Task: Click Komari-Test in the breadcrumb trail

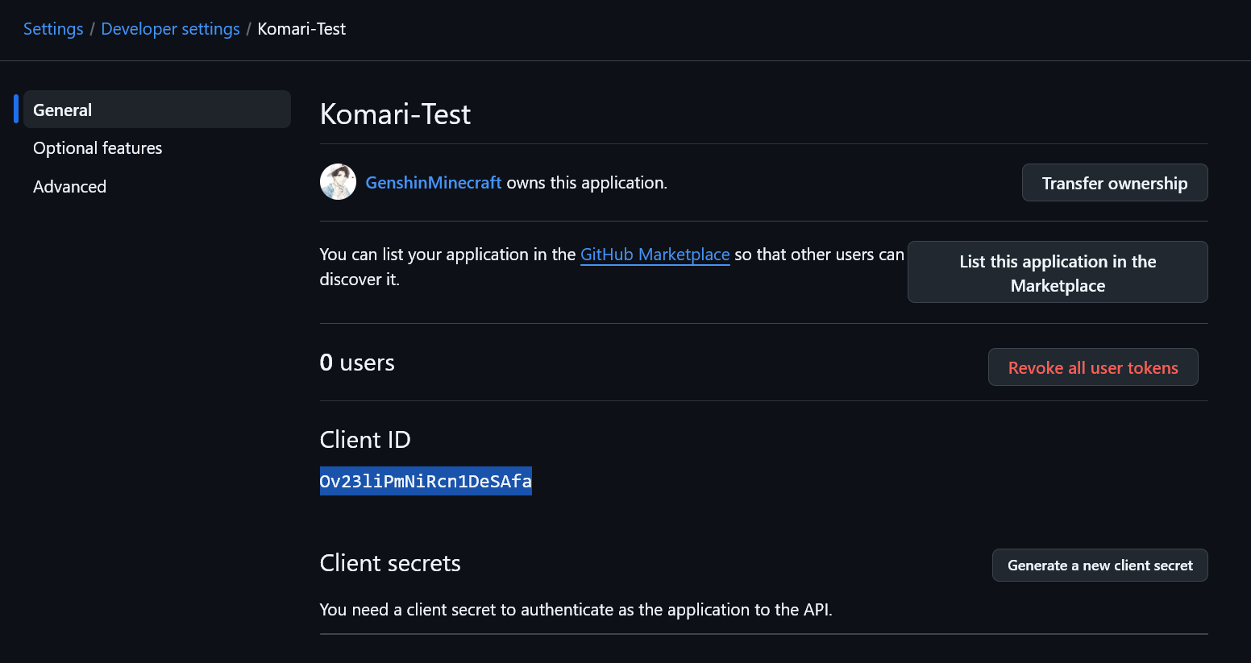Action: point(301,29)
